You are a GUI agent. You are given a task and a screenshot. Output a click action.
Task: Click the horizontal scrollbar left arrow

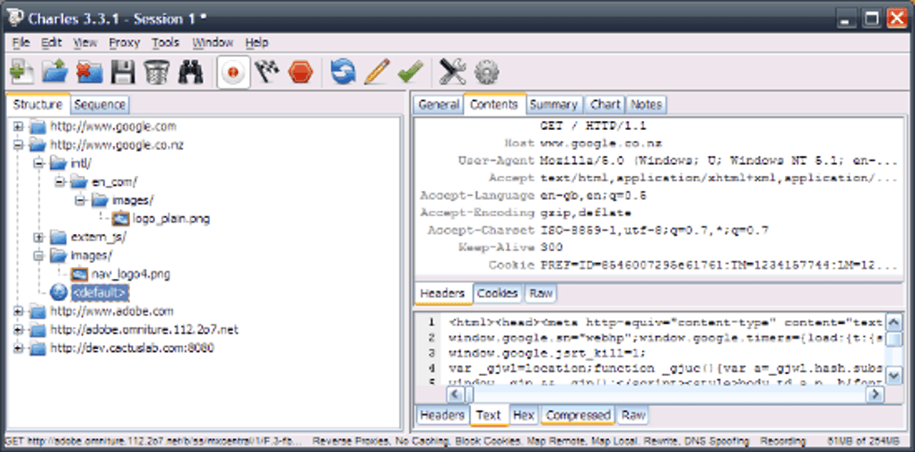456,395
